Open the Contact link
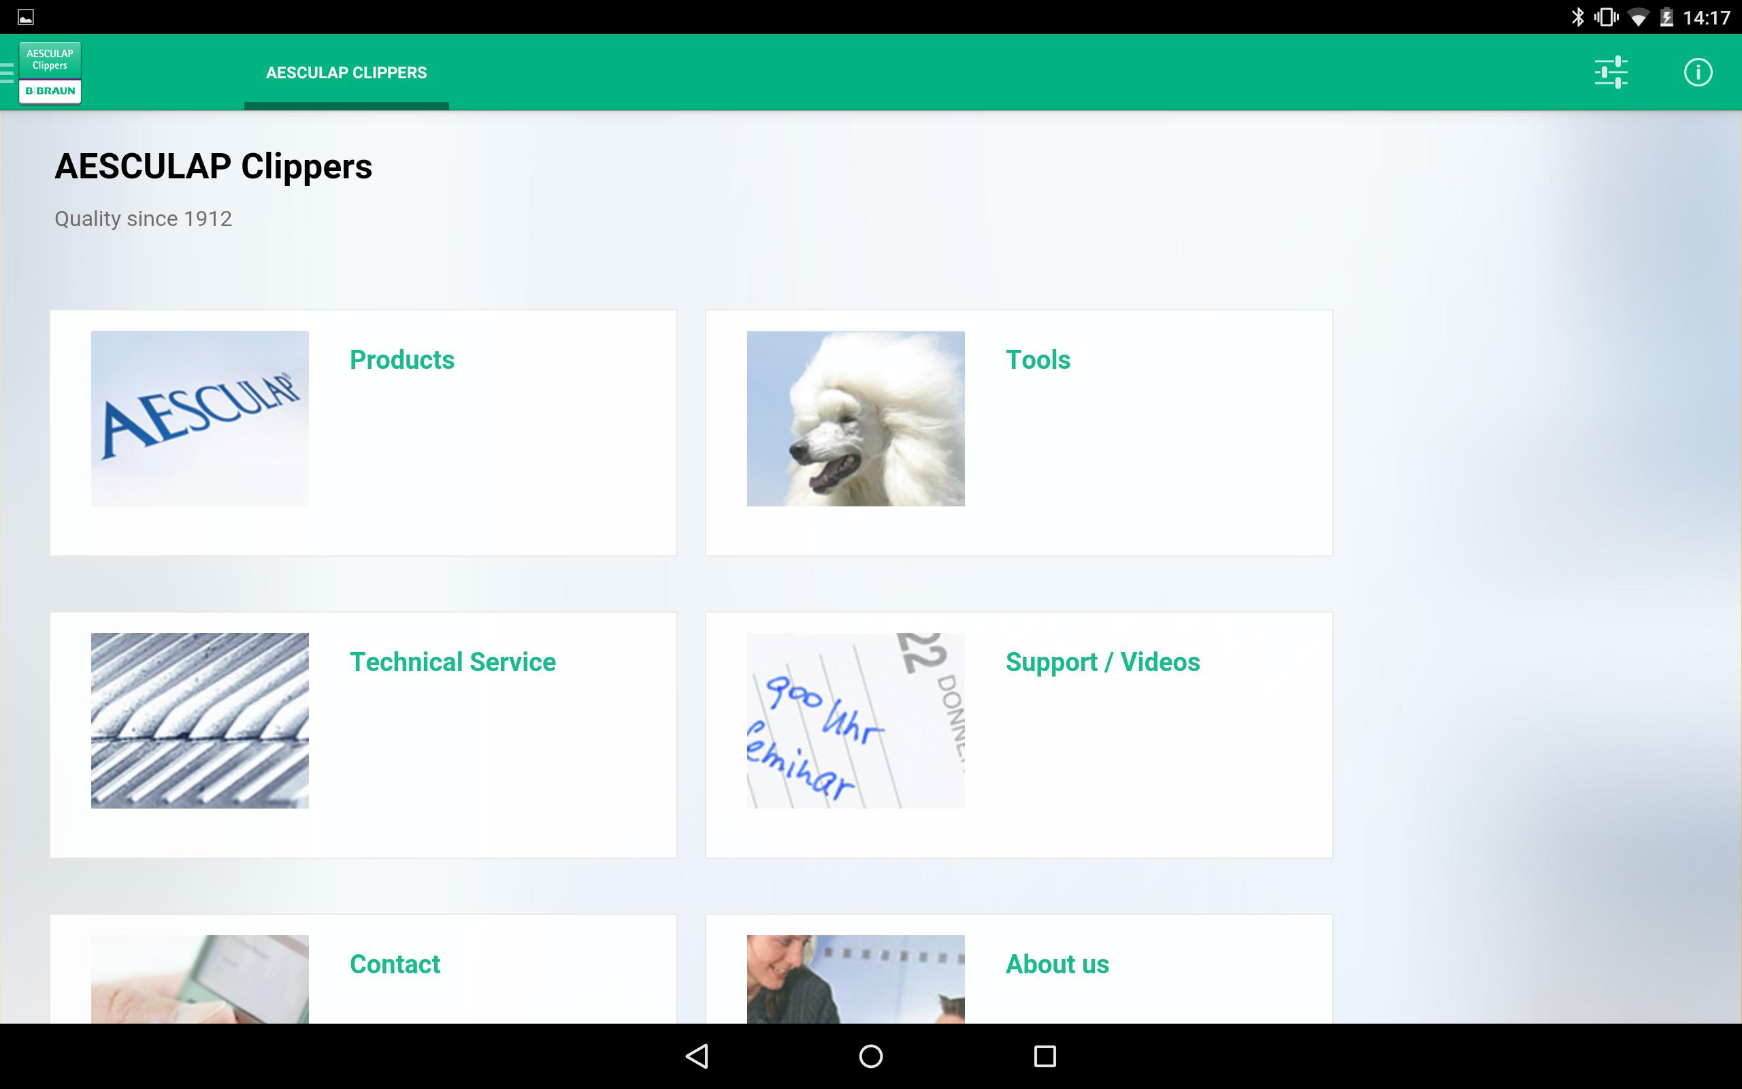The image size is (1742, 1089). (395, 964)
